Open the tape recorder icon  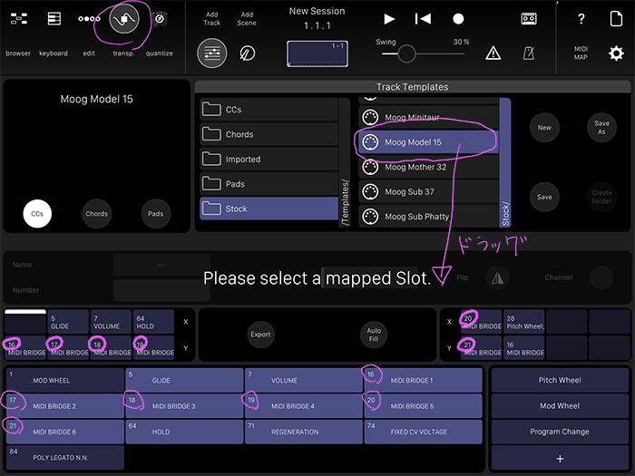point(529,19)
